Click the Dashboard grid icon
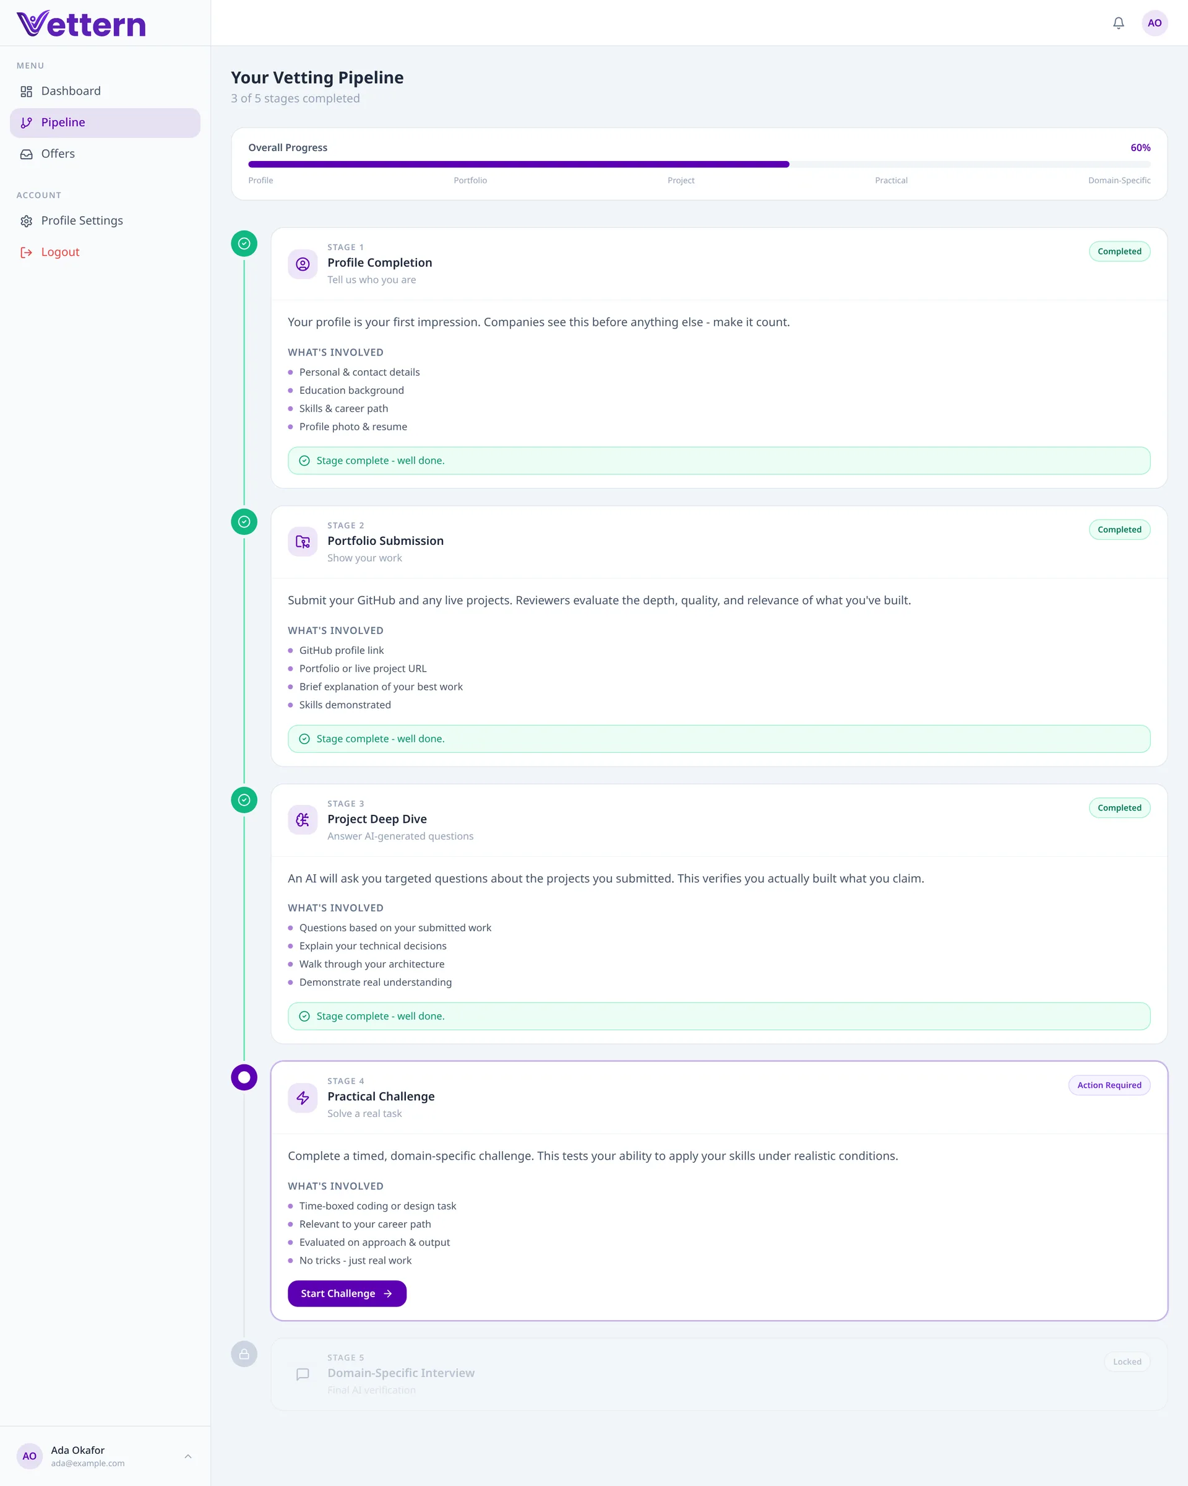 click(26, 91)
